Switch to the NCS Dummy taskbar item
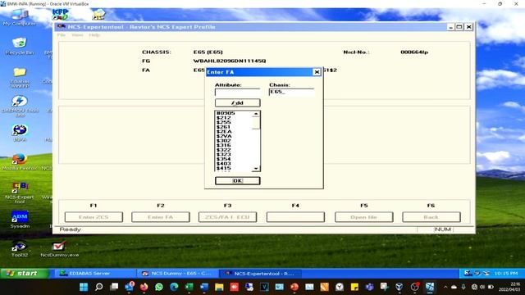Image resolution: width=525 pixels, height=295 pixels. 177,273
